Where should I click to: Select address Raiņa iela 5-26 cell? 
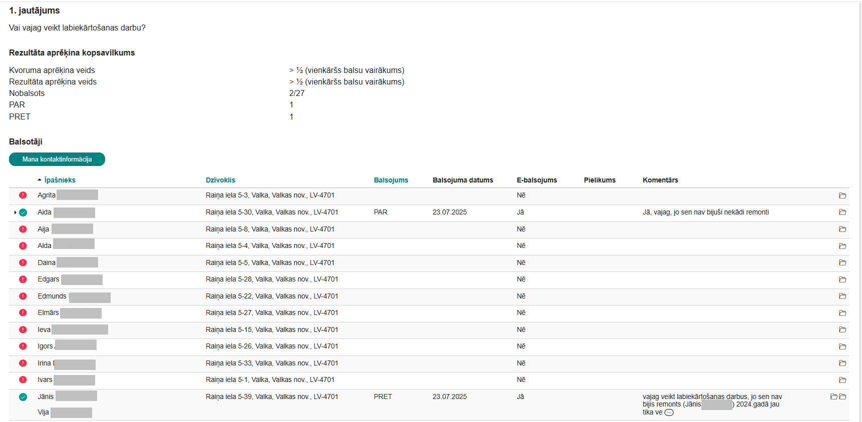point(272,346)
